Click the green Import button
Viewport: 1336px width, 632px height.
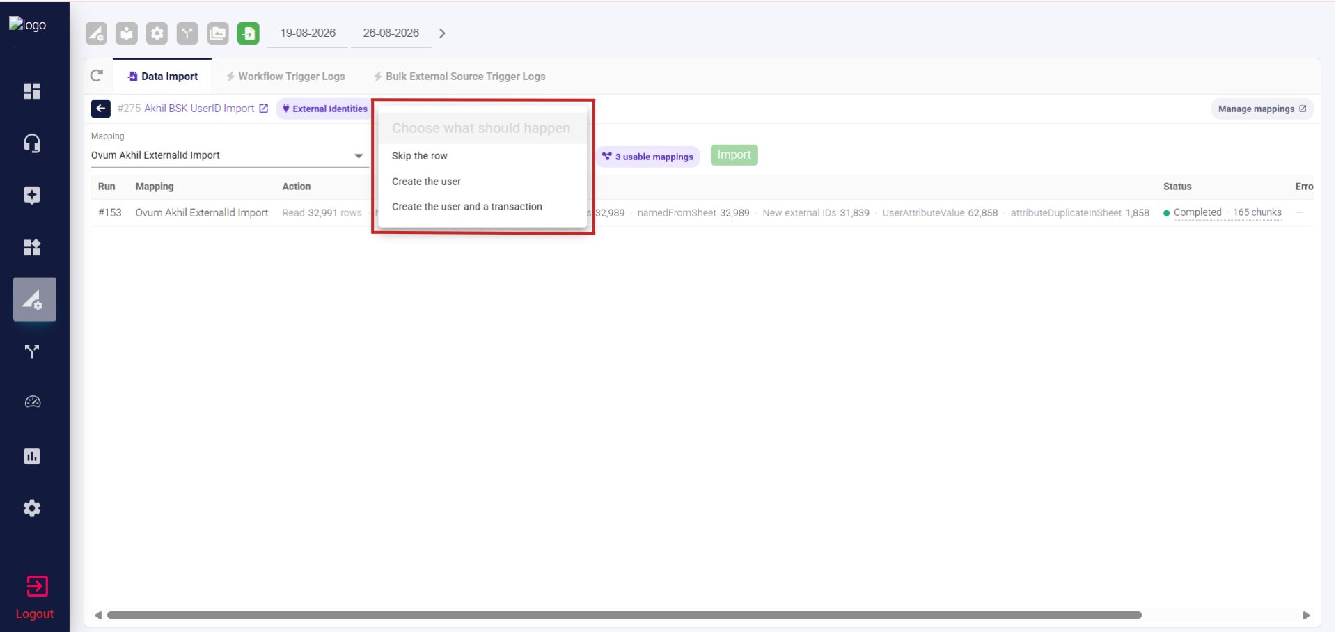point(734,155)
